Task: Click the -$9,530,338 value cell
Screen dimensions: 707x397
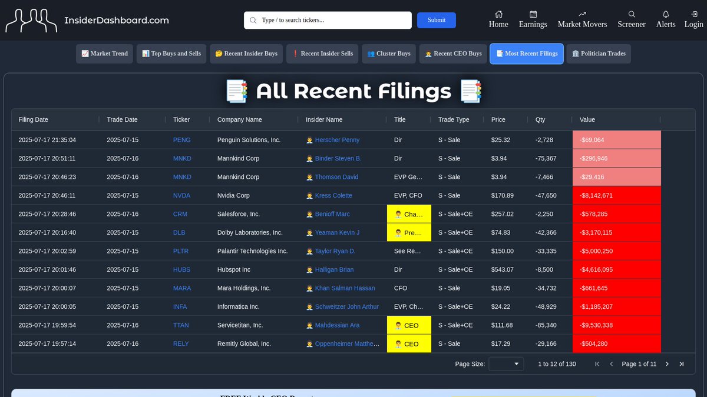Action: pyautogui.click(x=617, y=325)
